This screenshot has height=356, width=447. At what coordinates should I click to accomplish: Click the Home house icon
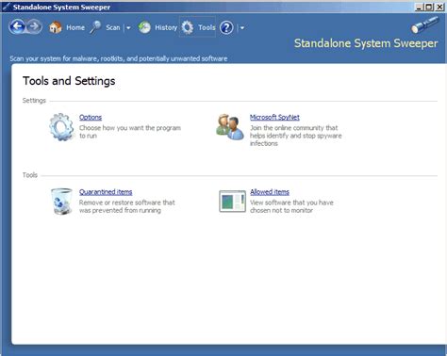(56, 27)
